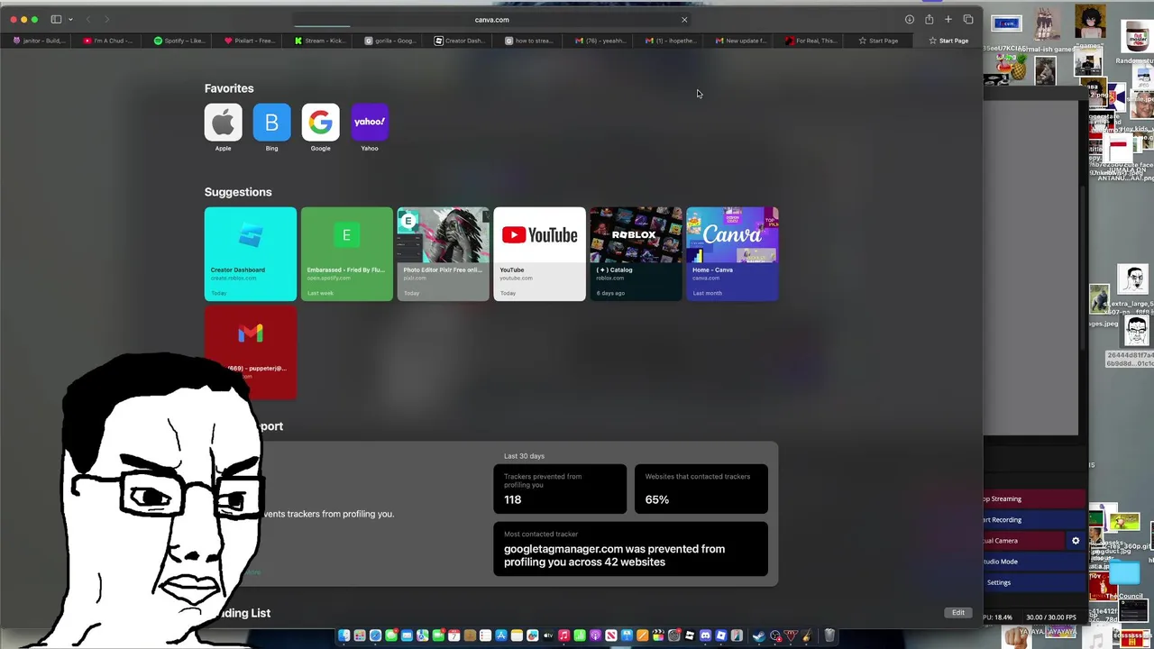Open Steam from the Dock
This screenshot has width=1154, height=649.
pos(759,635)
